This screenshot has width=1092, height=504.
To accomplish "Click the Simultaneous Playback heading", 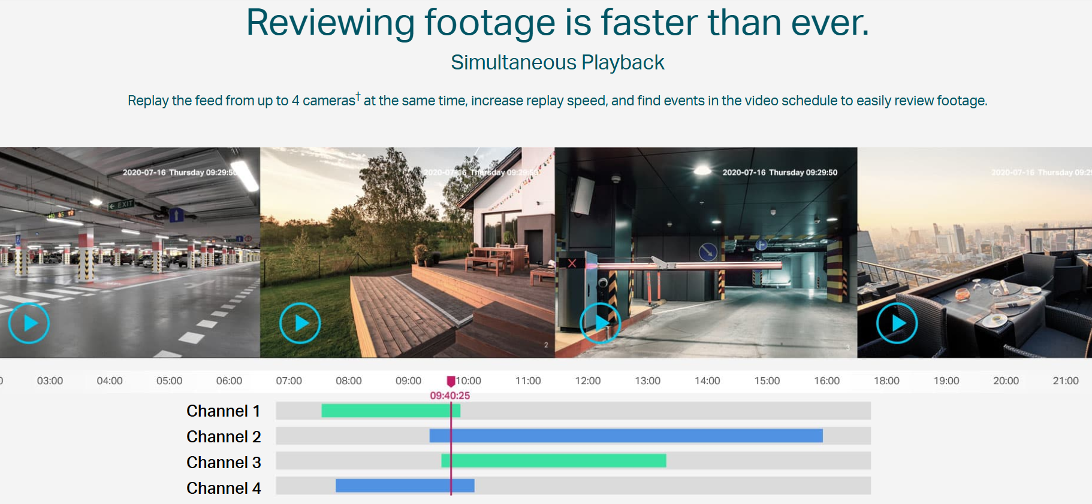I will (557, 62).
